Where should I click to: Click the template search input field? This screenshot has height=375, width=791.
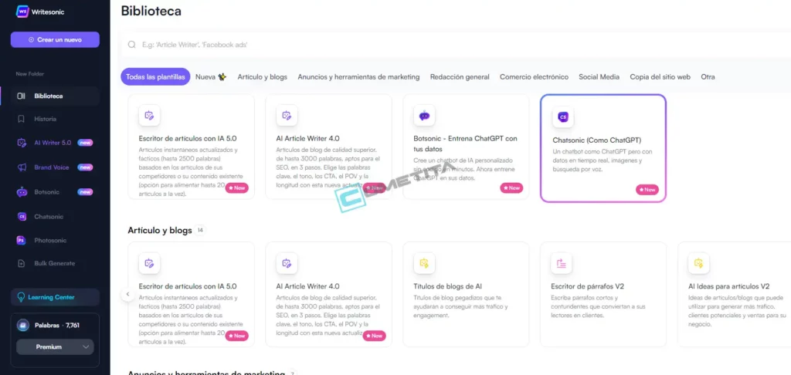pyautogui.click(x=454, y=44)
